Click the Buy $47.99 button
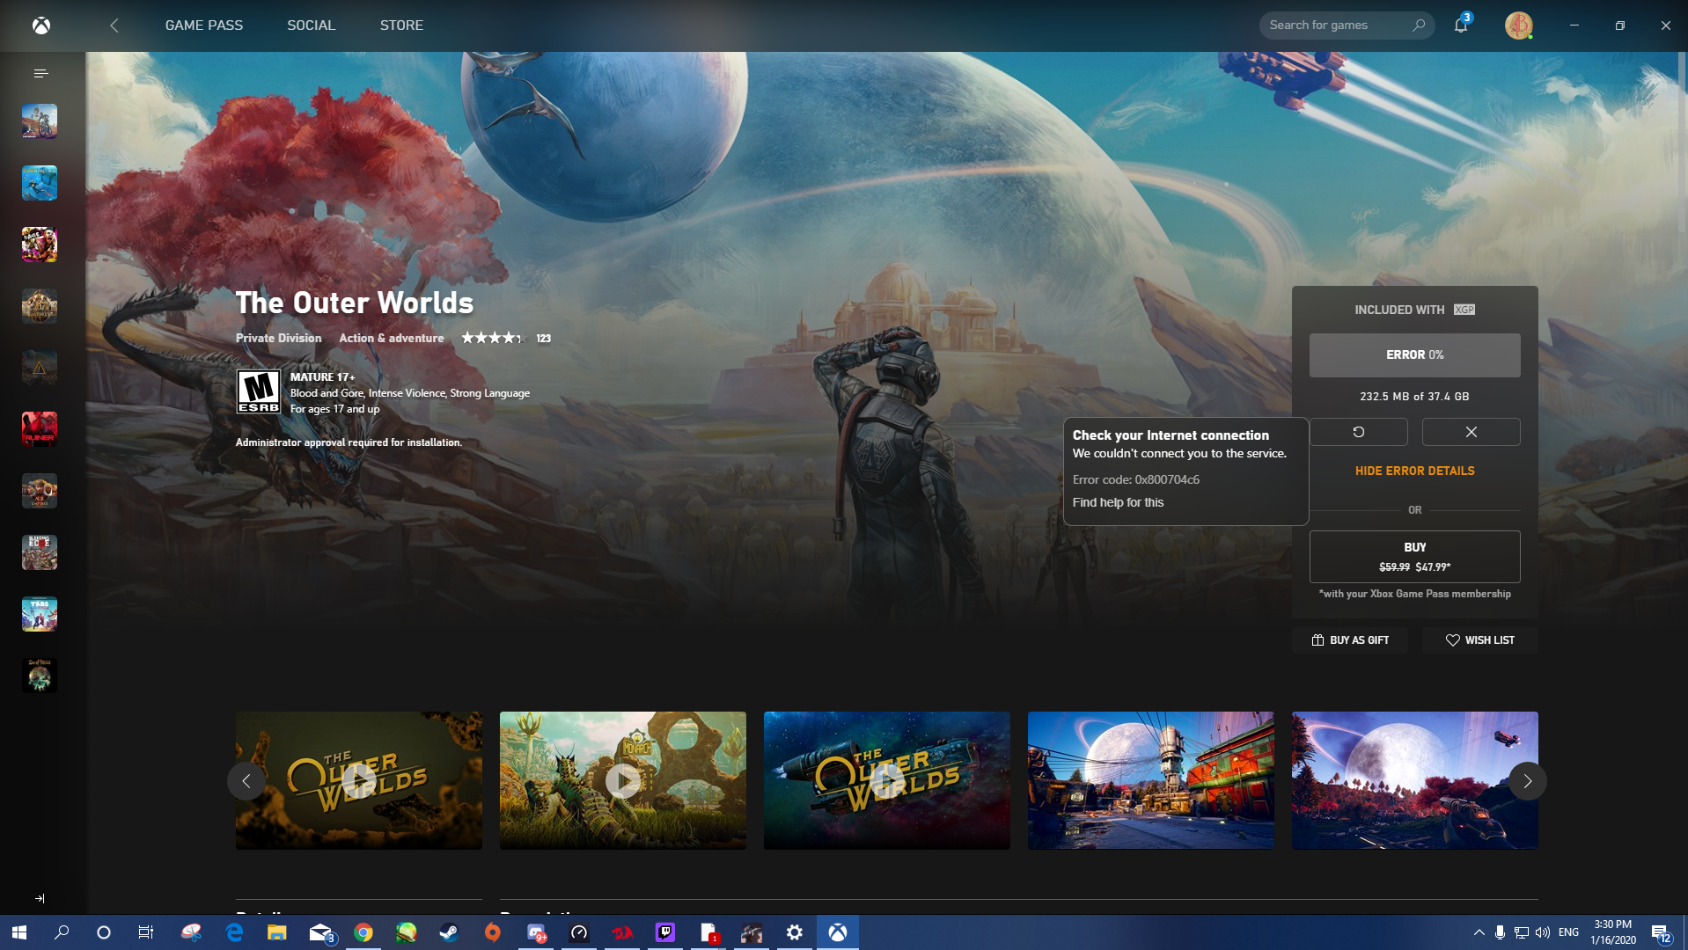1688x950 pixels. point(1414,557)
